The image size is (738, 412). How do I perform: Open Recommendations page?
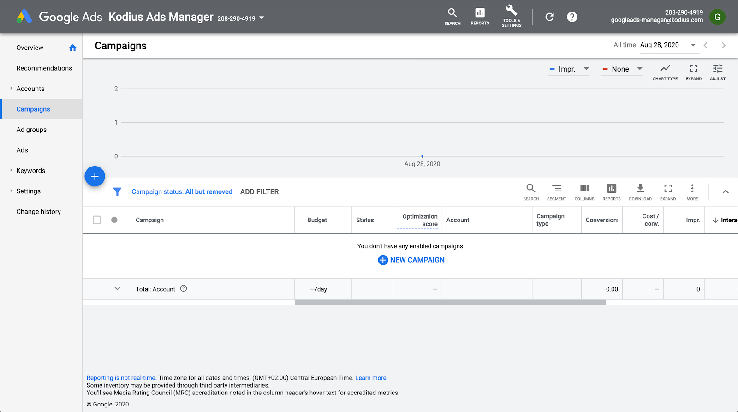coord(44,68)
